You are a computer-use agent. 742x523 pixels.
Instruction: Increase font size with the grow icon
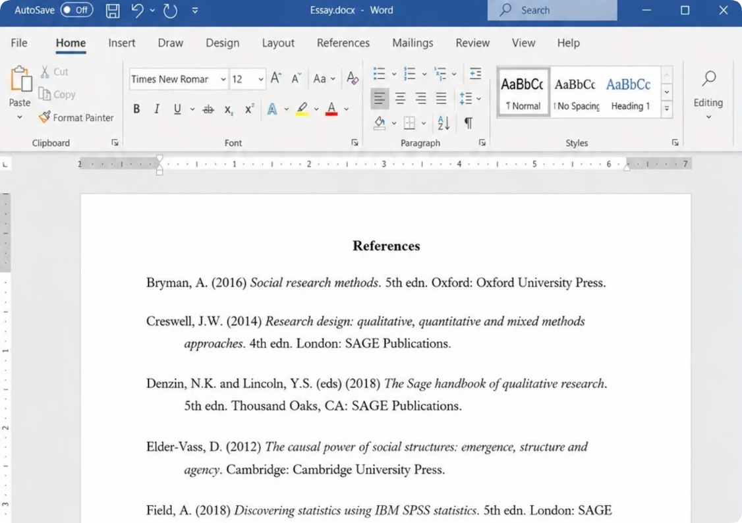[276, 78]
